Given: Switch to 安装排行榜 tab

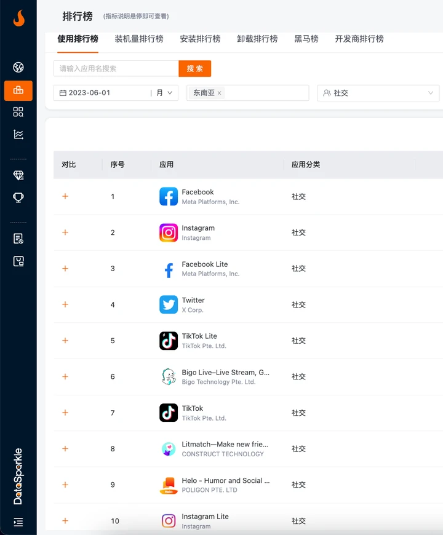Looking at the screenshot, I should (x=200, y=39).
